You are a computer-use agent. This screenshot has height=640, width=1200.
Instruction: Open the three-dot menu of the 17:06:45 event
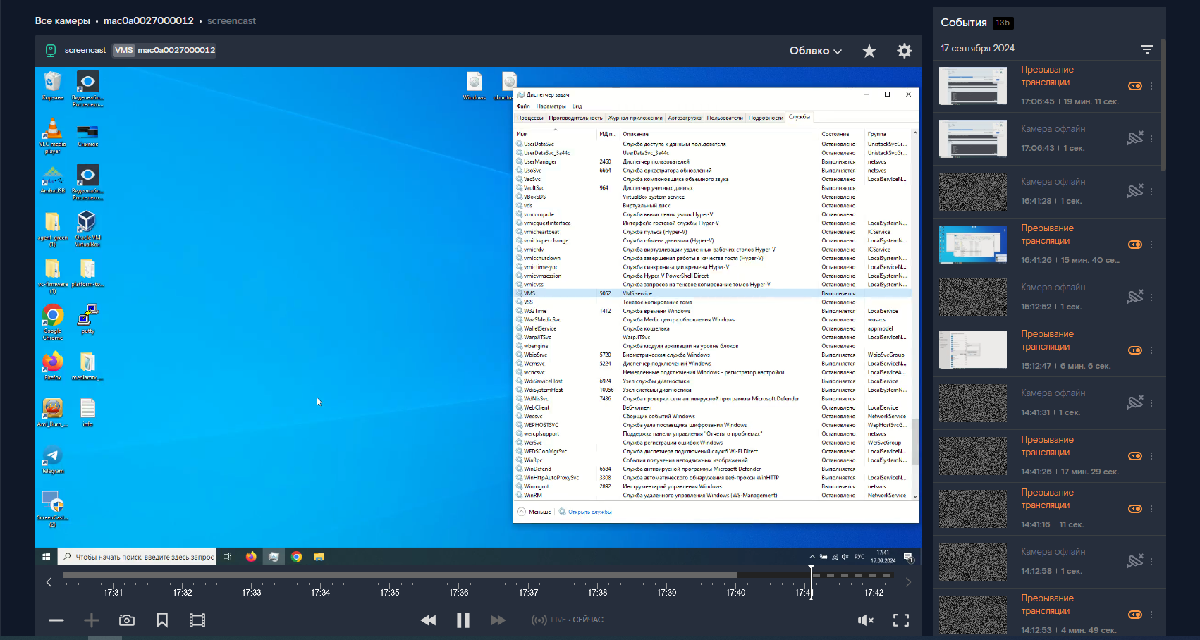coord(1151,86)
